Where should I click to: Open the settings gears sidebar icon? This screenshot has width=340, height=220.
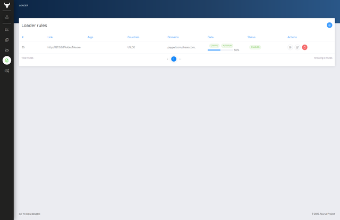[7, 71]
